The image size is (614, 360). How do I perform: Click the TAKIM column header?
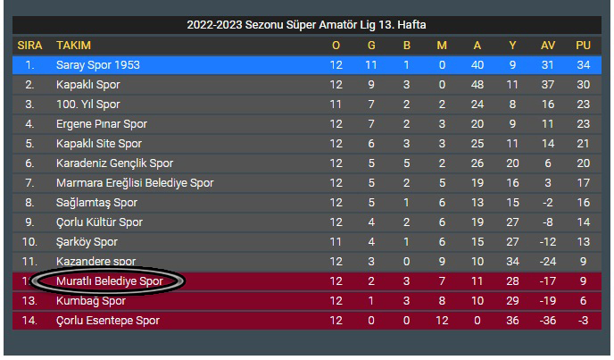(x=73, y=46)
